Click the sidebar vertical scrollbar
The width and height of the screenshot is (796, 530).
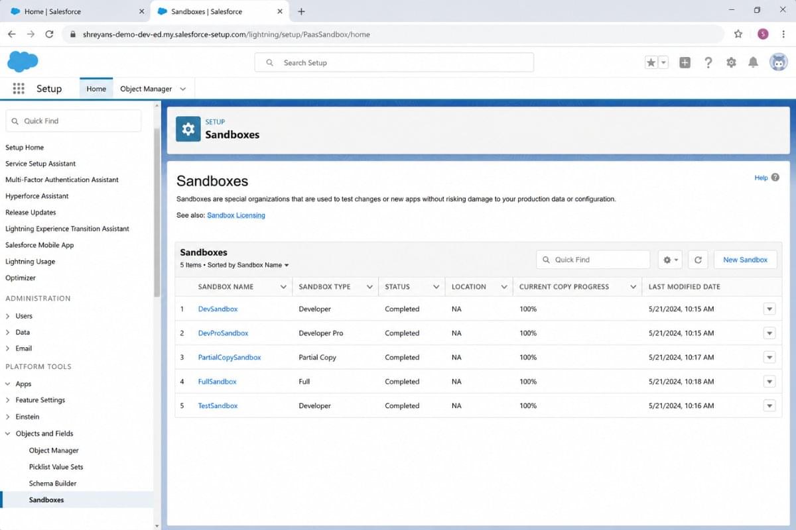coord(157,212)
